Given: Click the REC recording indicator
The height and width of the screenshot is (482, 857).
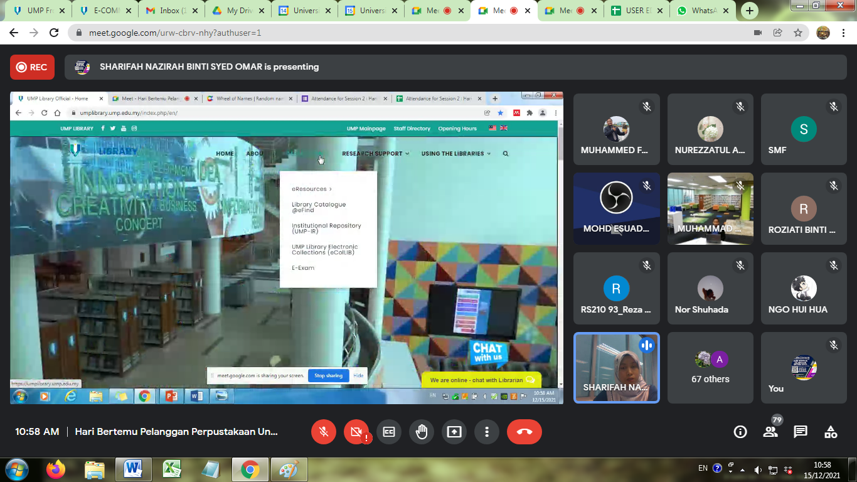Looking at the screenshot, I should (32, 67).
